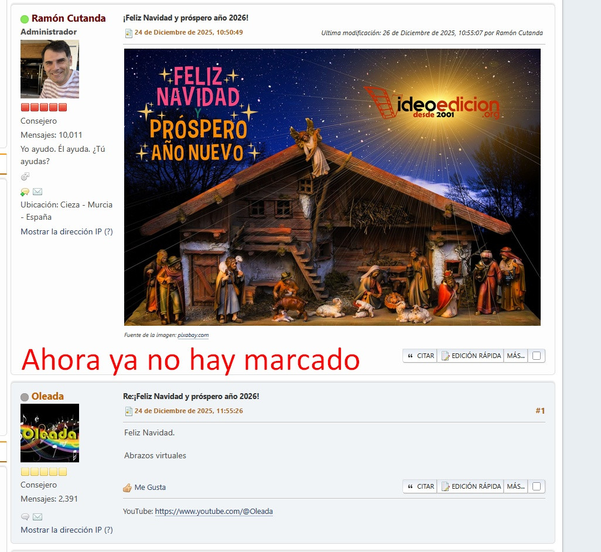
Task: Show IP address link under Ramón Cutanda
Action: [67, 231]
